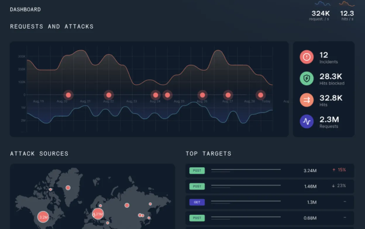The width and height of the screenshot is (365, 229).
Task: Click the blue requests-per-second sparkline
Action: [x=323, y=4]
